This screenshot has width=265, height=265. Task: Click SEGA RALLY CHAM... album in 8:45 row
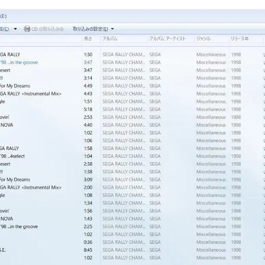pos(124,250)
